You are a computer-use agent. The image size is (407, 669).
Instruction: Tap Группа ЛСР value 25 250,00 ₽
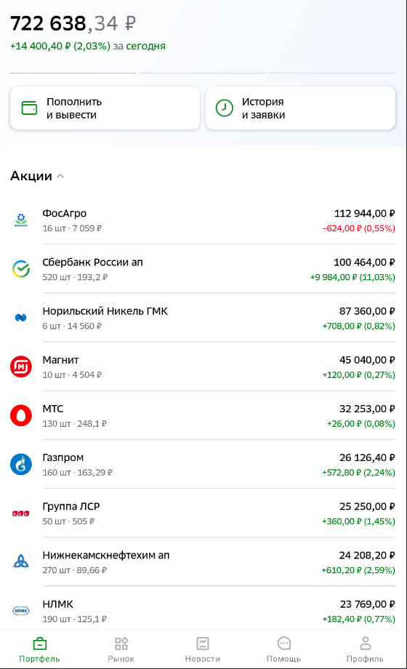tap(367, 506)
